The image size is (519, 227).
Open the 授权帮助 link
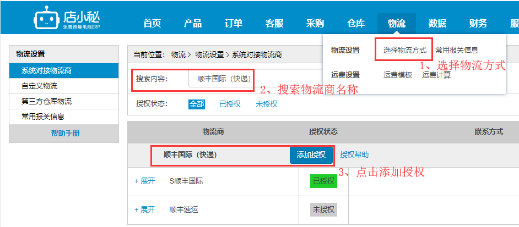354,154
